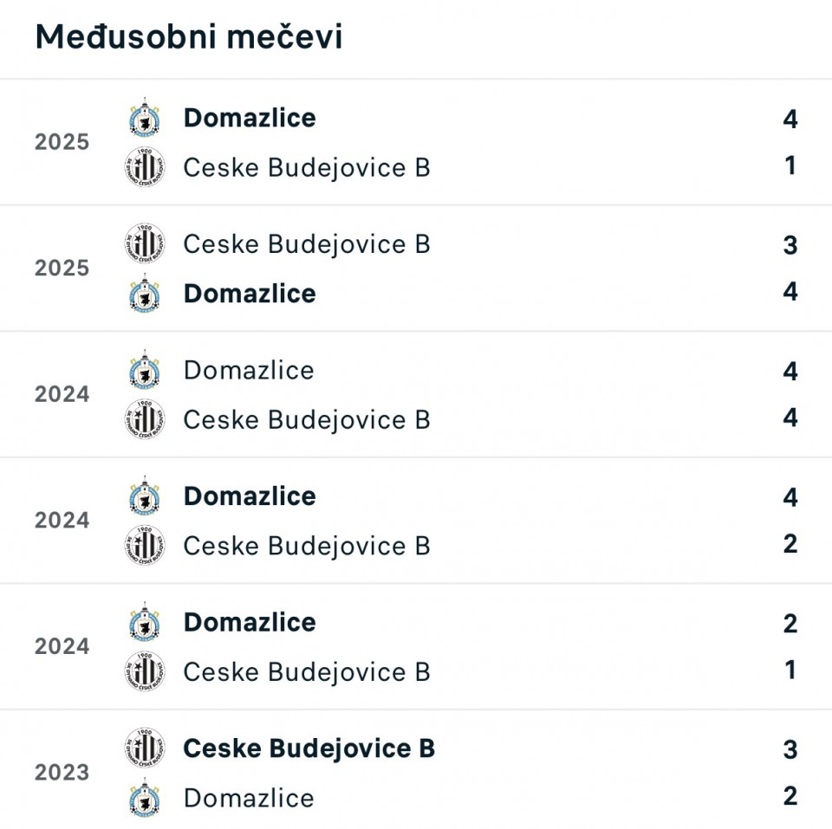Click Ceske Budejovice B logo in 4-1 match
The image size is (832, 829).
145,167
